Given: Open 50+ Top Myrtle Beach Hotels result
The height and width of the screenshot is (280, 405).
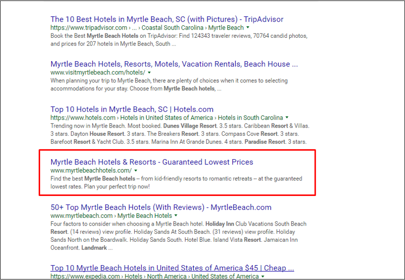Looking at the screenshot, I should pyautogui.click(x=161, y=207).
